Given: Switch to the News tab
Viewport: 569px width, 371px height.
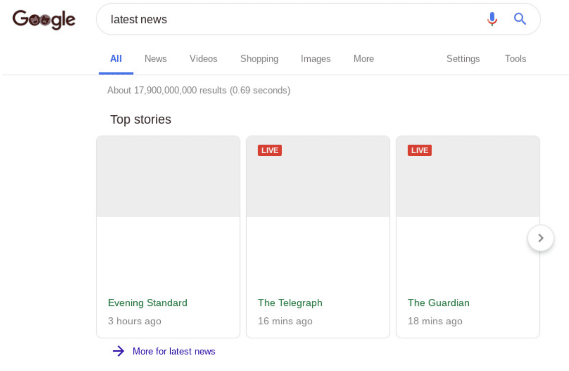Looking at the screenshot, I should click(x=155, y=59).
